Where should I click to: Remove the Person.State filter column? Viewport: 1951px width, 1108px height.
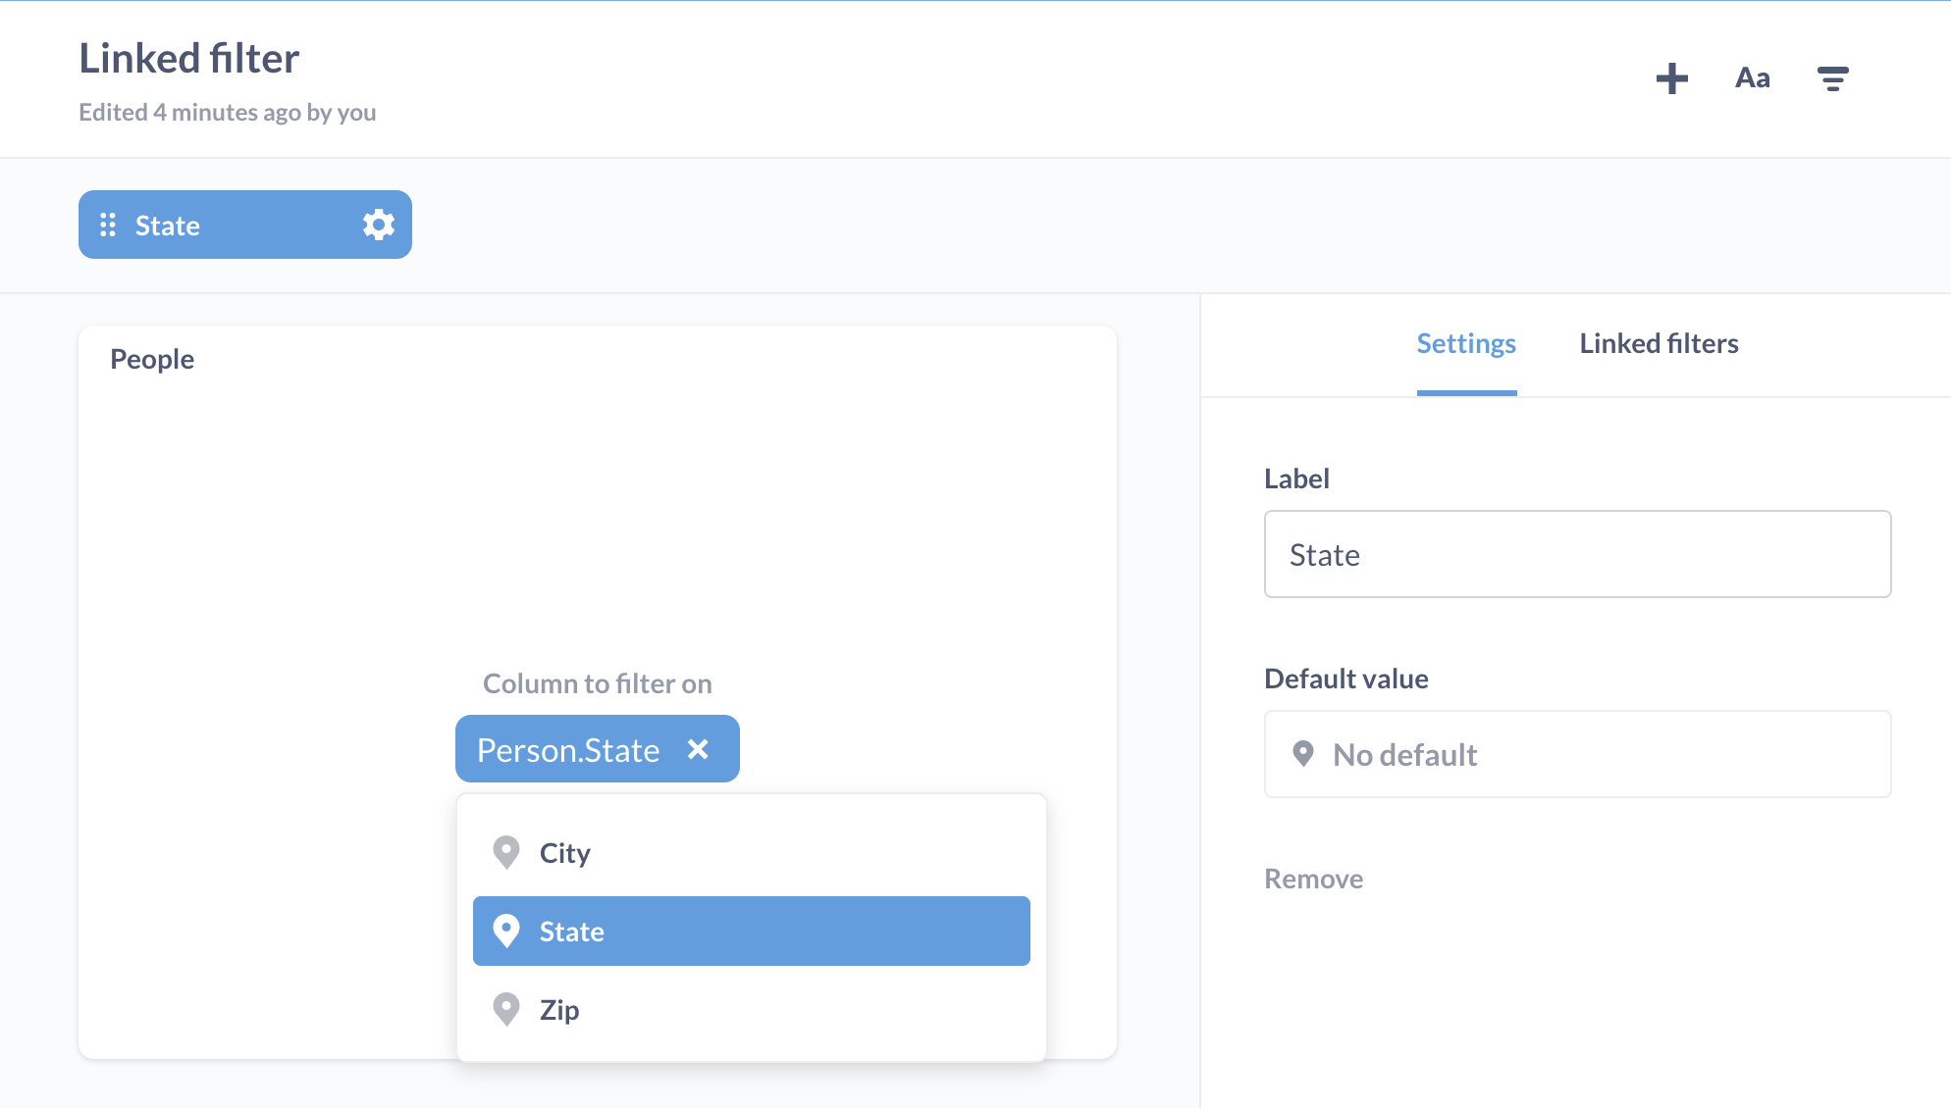698,748
